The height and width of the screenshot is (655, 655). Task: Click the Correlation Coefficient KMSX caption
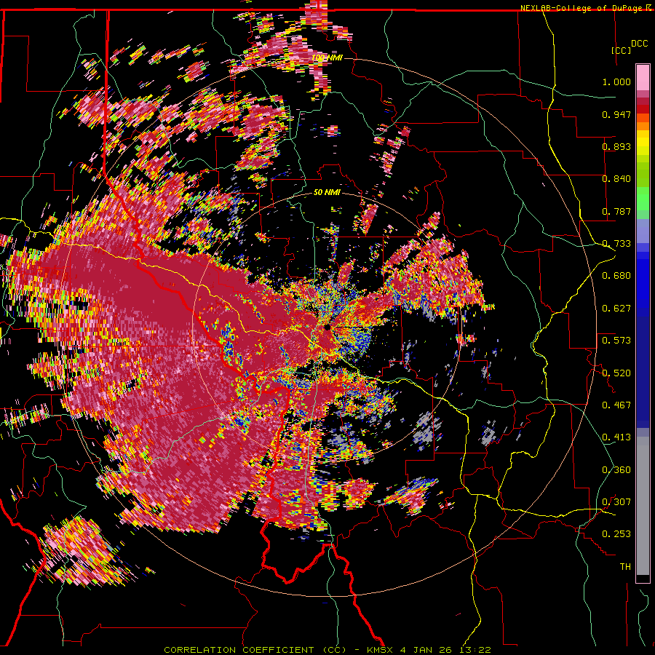[x=327, y=650]
